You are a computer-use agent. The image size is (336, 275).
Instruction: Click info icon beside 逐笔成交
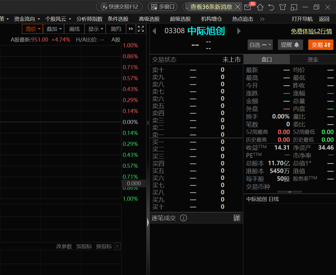pos(183,218)
